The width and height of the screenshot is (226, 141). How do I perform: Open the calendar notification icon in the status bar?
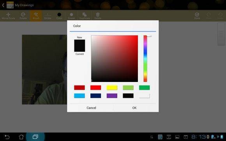pos(186,137)
